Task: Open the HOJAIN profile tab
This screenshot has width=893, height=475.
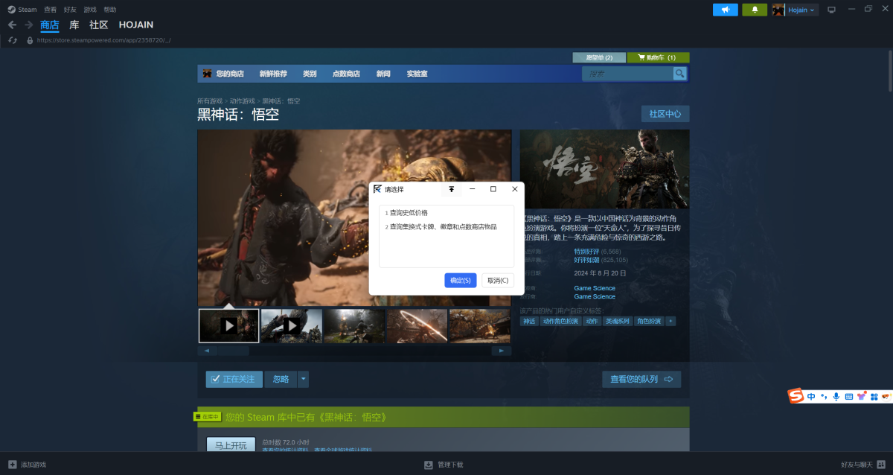Action: [x=136, y=25]
